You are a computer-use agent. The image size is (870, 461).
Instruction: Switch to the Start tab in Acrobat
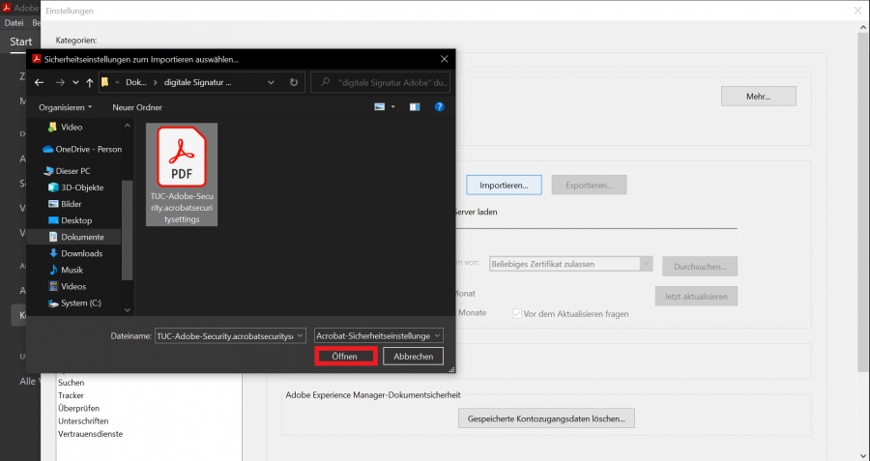(21, 42)
